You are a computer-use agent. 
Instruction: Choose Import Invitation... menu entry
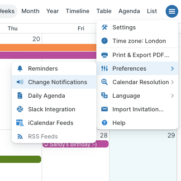[138, 109]
